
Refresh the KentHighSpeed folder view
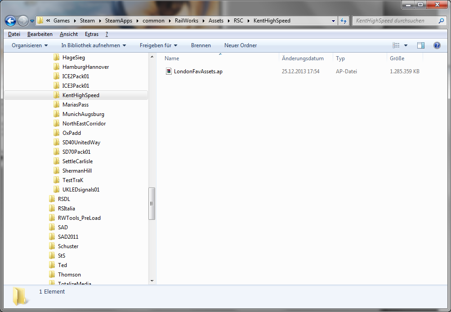[344, 21]
